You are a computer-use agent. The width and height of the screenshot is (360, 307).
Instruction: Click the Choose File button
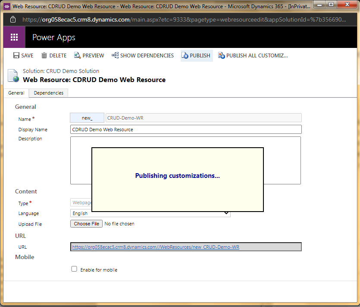(86, 224)
